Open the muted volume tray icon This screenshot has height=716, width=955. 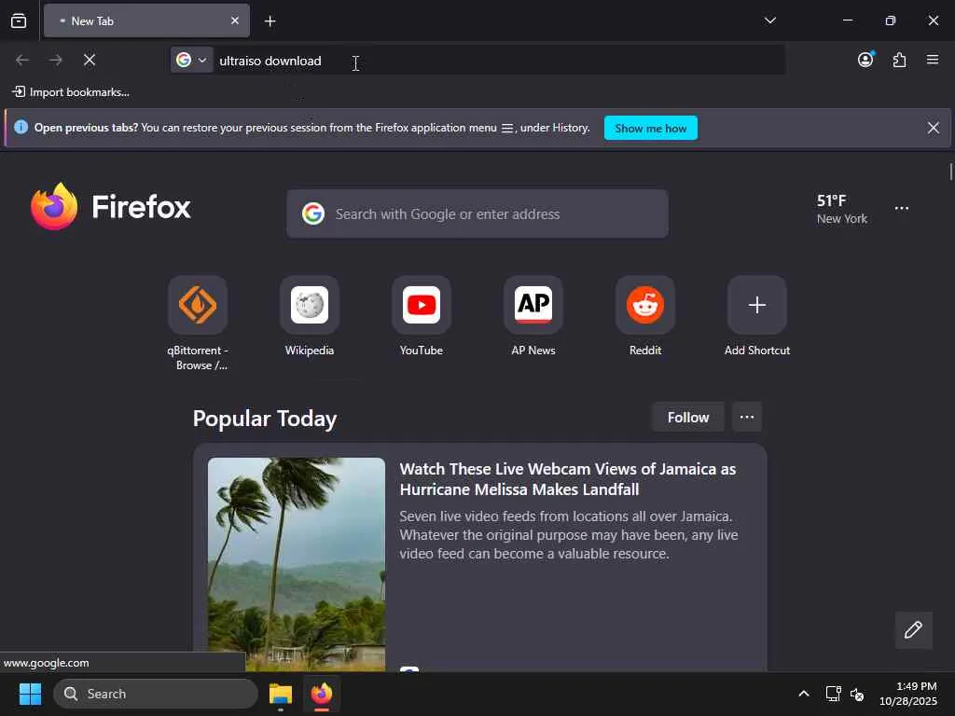[x=857, y=694]
